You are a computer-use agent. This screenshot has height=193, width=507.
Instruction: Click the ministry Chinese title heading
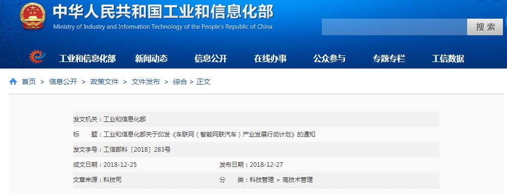163,12
